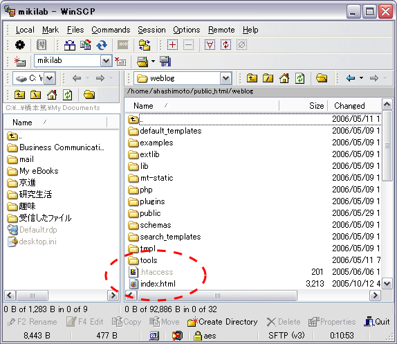Select the mt-static remote folder

pyautogui.click(x=151, y=178)
